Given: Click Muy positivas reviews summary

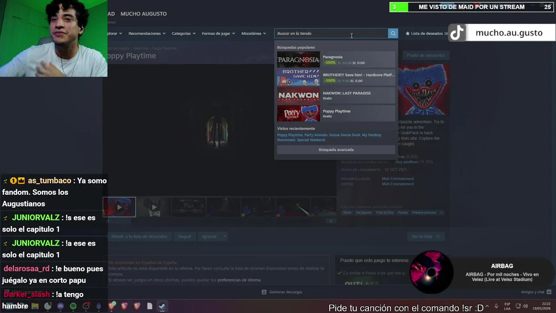Looking at the screenshot, I should [x=407, y=162].
